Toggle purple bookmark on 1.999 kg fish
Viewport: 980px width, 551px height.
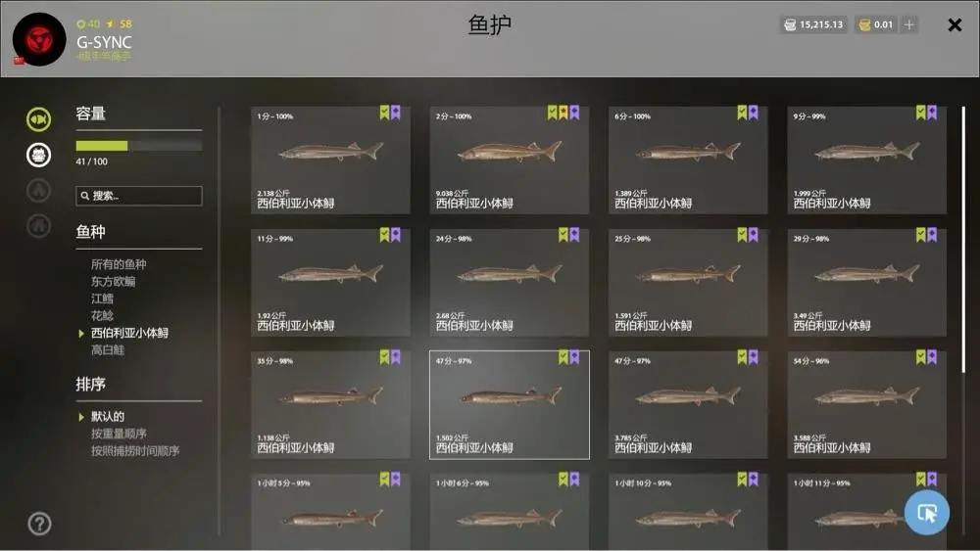pyautogui.click(x=932, y=113)
